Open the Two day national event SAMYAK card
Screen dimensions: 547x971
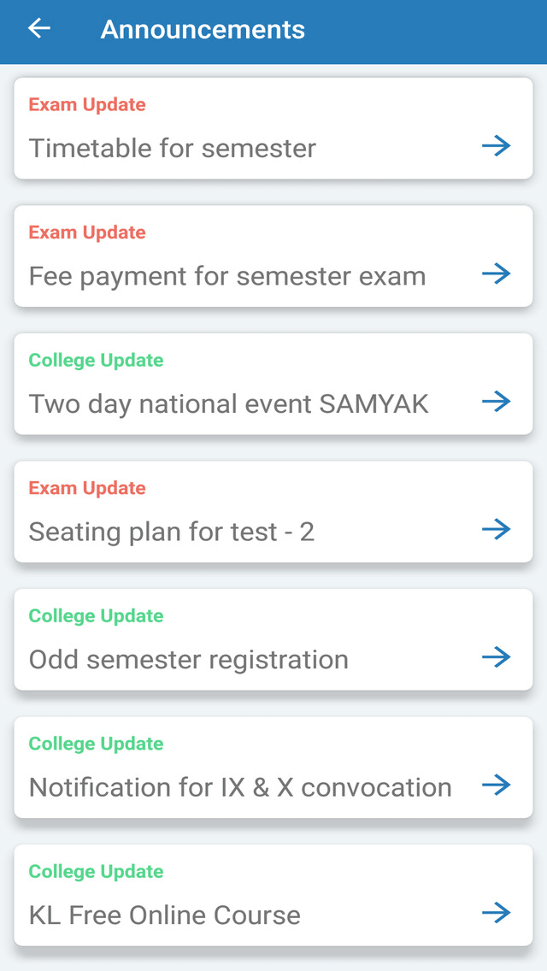pyautogui.click(x=256, y=384)
